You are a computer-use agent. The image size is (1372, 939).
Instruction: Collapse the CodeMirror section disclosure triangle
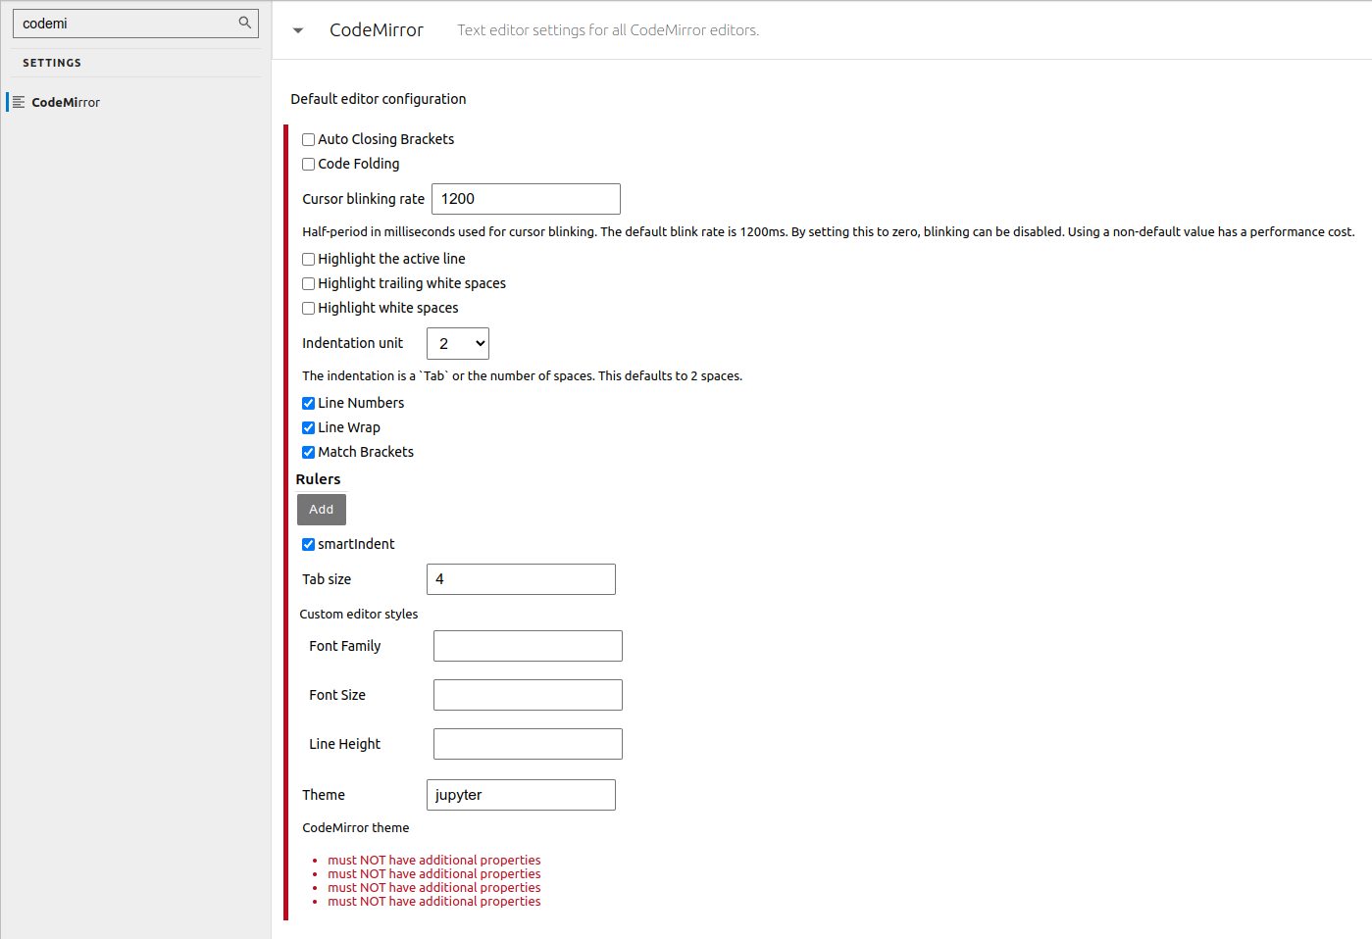tap(297, 30)
